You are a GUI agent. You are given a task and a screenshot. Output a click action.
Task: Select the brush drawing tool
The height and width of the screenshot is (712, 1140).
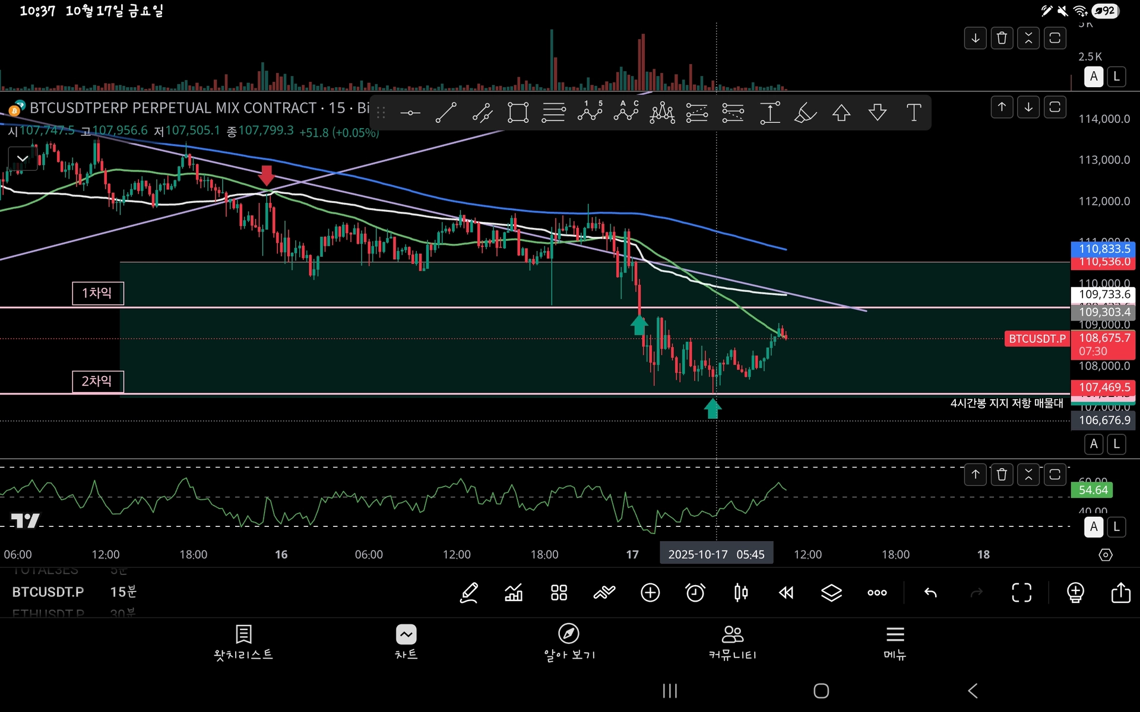click(805, 112)
